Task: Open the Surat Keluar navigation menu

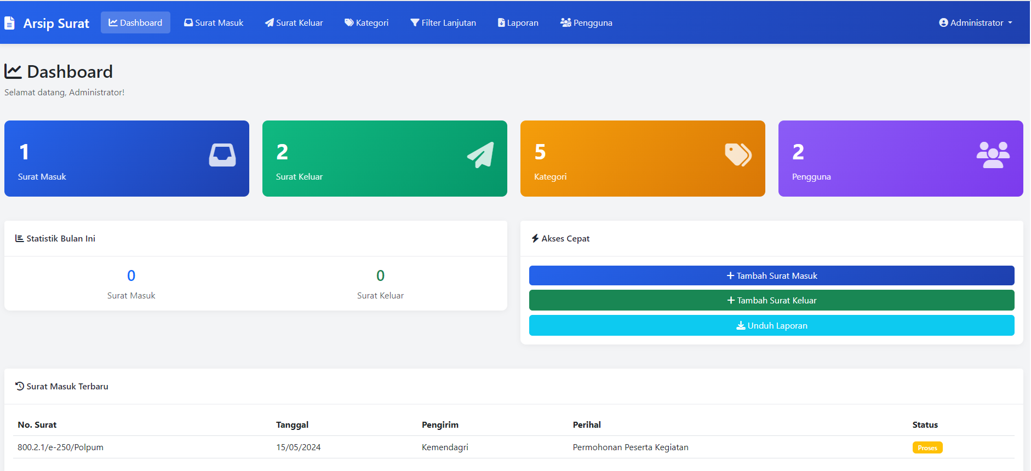Action: [294, 22]
